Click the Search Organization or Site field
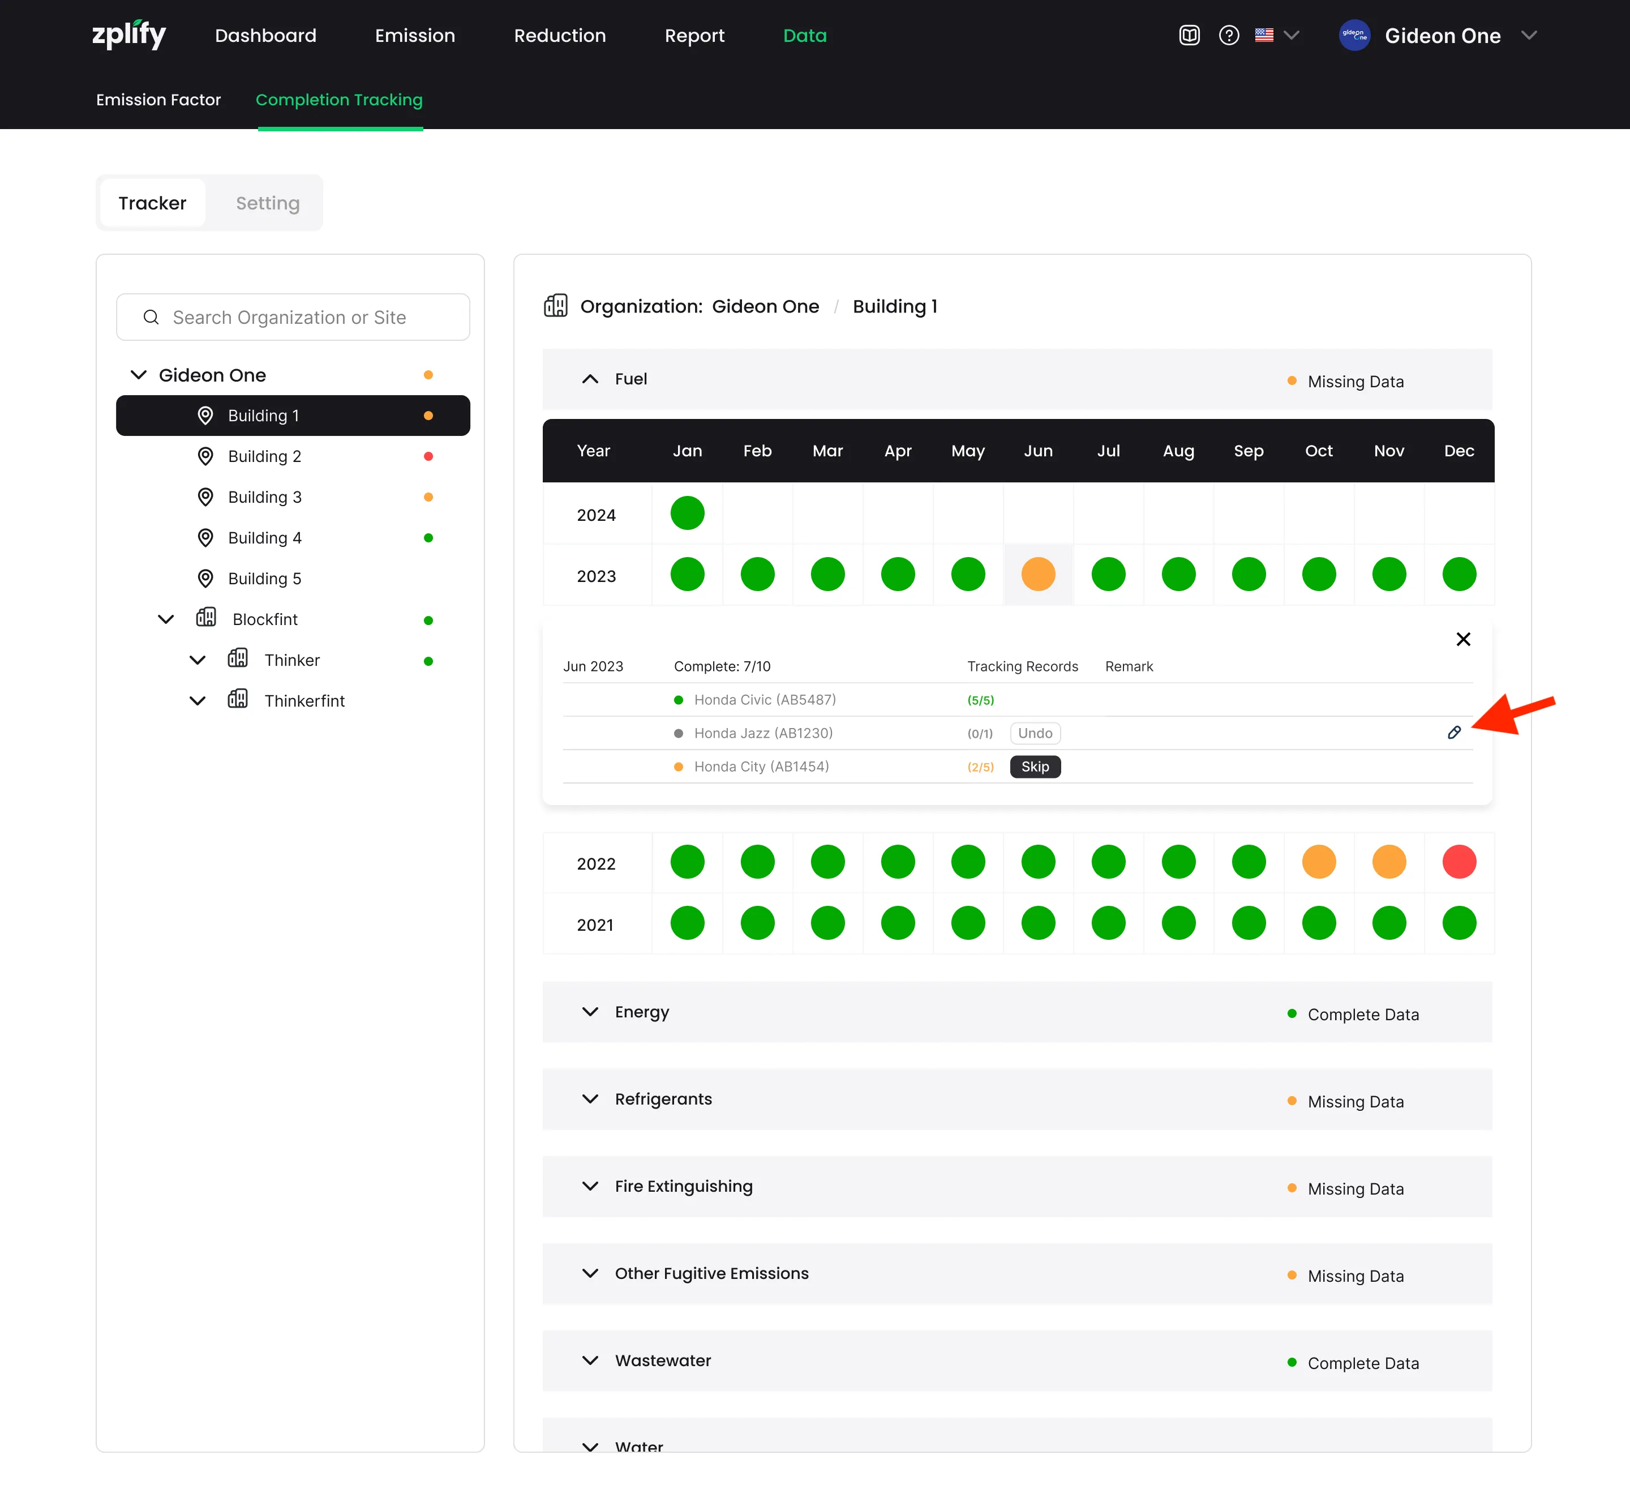Image resolution: width=1630 pixels, height=1489 pixels. coord(293,317)
